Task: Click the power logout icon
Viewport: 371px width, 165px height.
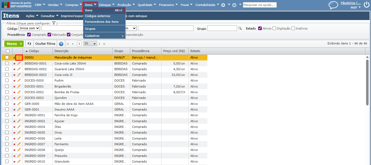Action: pyautogui.click(x=366, y=5)
